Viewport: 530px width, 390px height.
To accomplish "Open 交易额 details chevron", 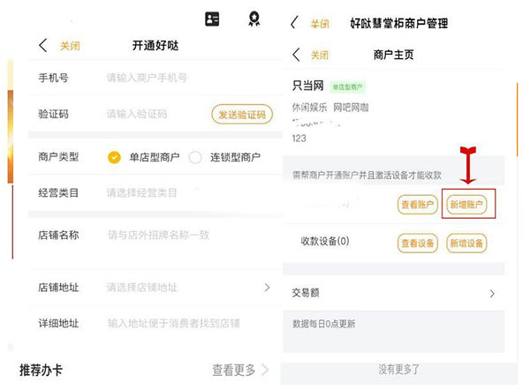I will pos(492,293).
